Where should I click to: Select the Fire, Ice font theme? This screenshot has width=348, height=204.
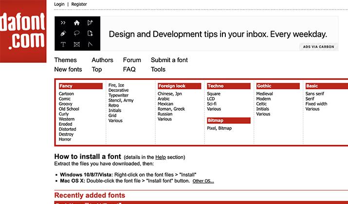point(116,85)
